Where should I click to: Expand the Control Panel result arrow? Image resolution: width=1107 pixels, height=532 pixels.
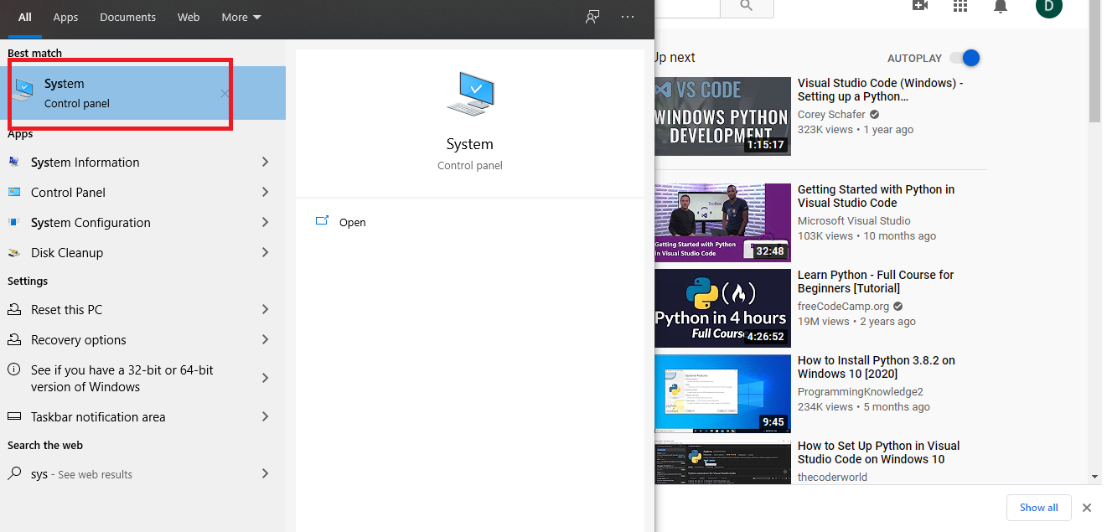tap(265, 192)
